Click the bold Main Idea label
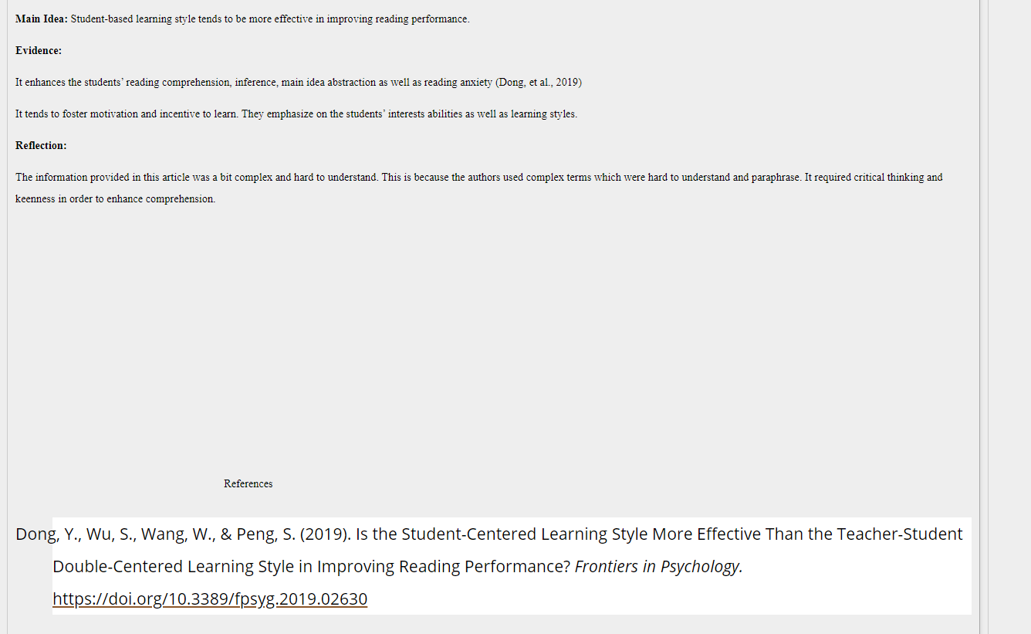 pos(42,19)
